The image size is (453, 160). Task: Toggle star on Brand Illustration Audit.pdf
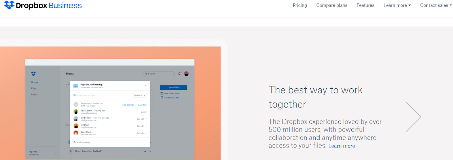pos(145,151)
